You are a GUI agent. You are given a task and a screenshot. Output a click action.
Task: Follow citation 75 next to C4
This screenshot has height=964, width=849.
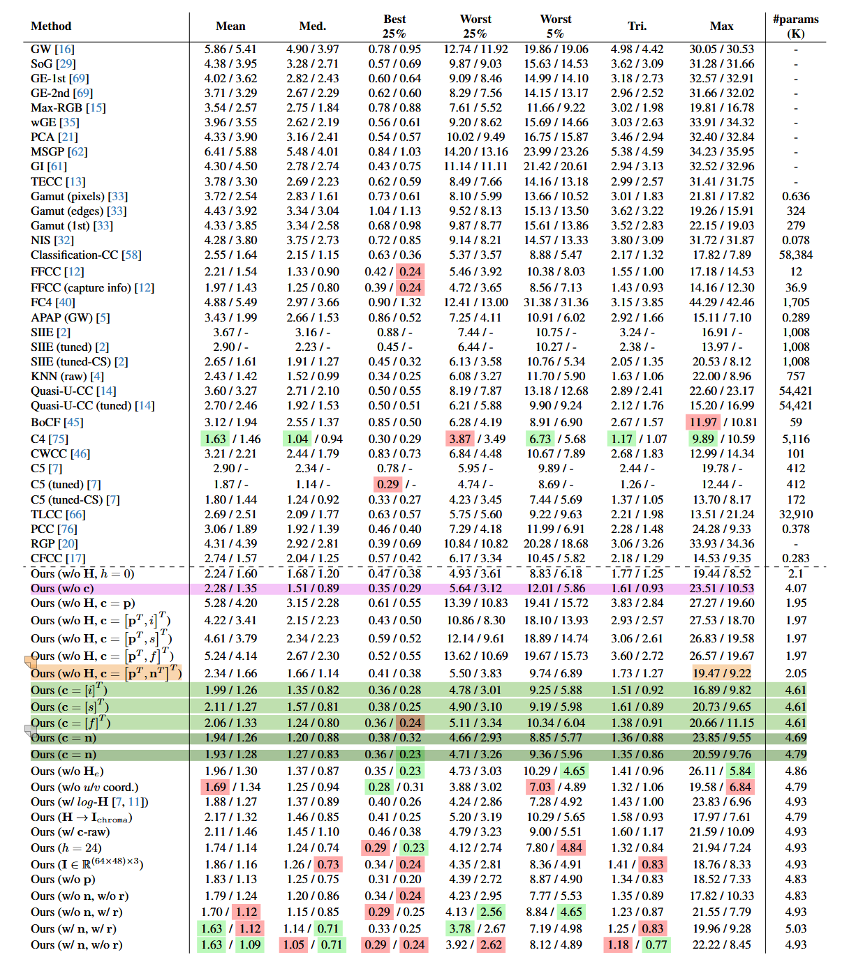coord(59,439)
